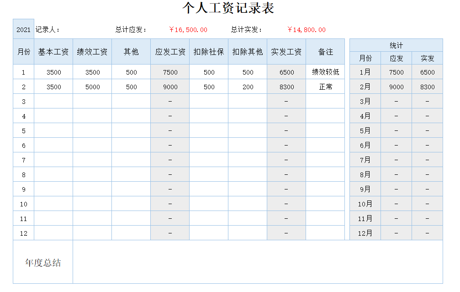Click the 绩效工资 column header
This screenshot has height=292, width=460.
[92, 52]
